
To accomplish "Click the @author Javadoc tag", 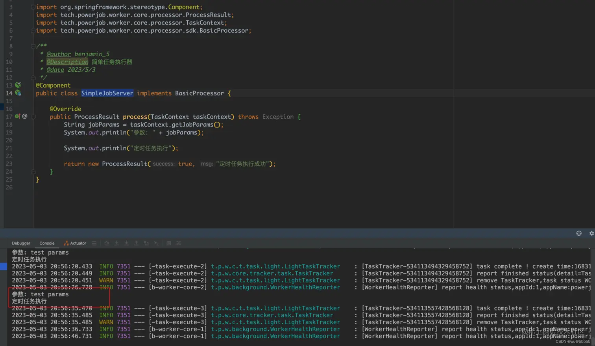I will (x=59, y=54).
